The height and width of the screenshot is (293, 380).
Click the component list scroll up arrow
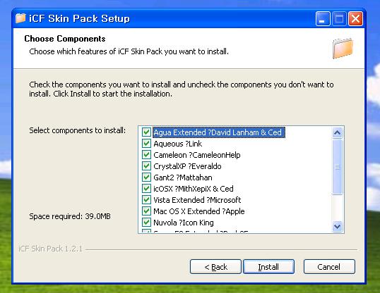point(338,132)
